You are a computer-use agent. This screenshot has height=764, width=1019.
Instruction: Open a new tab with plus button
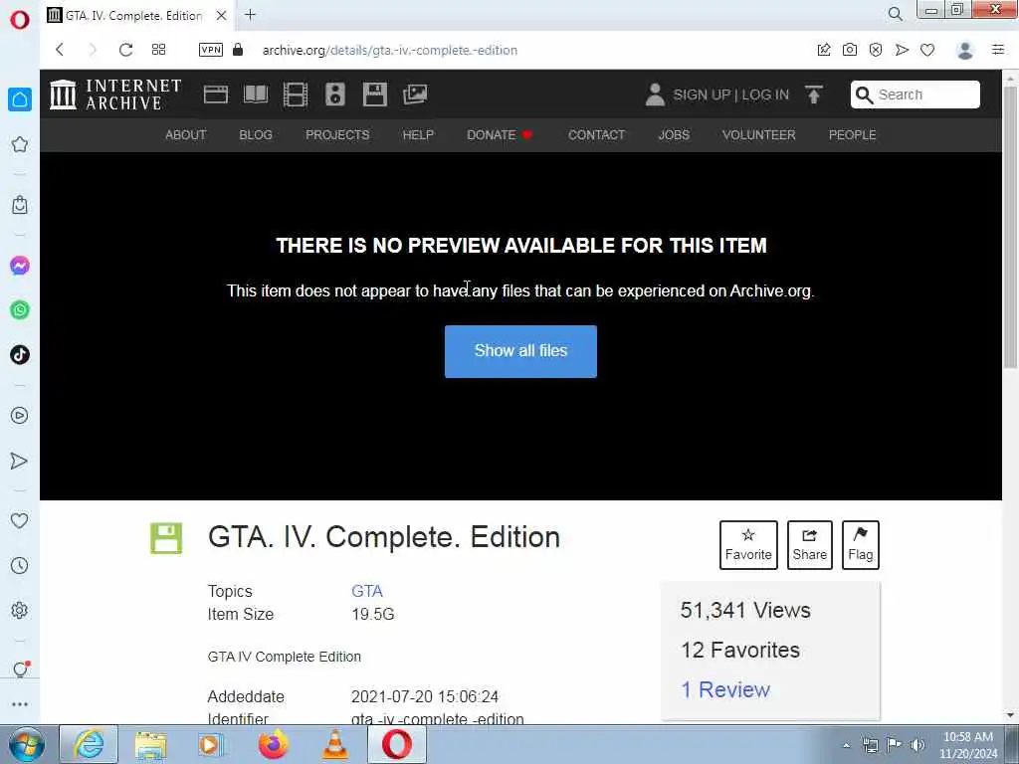tap(250, 15)
